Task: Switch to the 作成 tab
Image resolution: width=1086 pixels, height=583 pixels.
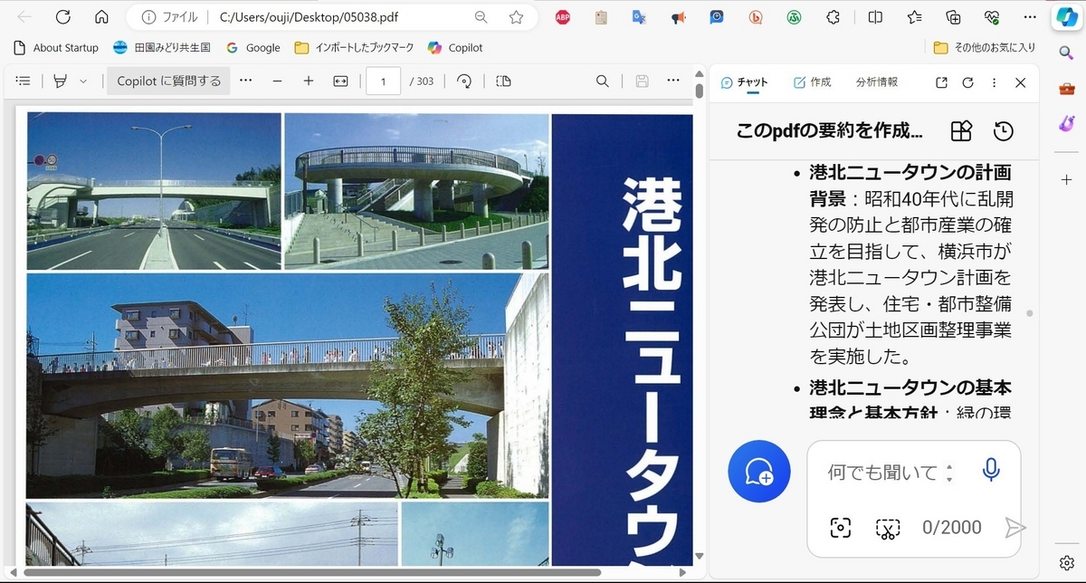Action: (812, 82)
